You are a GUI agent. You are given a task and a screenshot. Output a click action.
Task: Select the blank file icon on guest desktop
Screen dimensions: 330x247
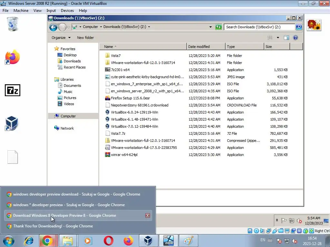13,157
